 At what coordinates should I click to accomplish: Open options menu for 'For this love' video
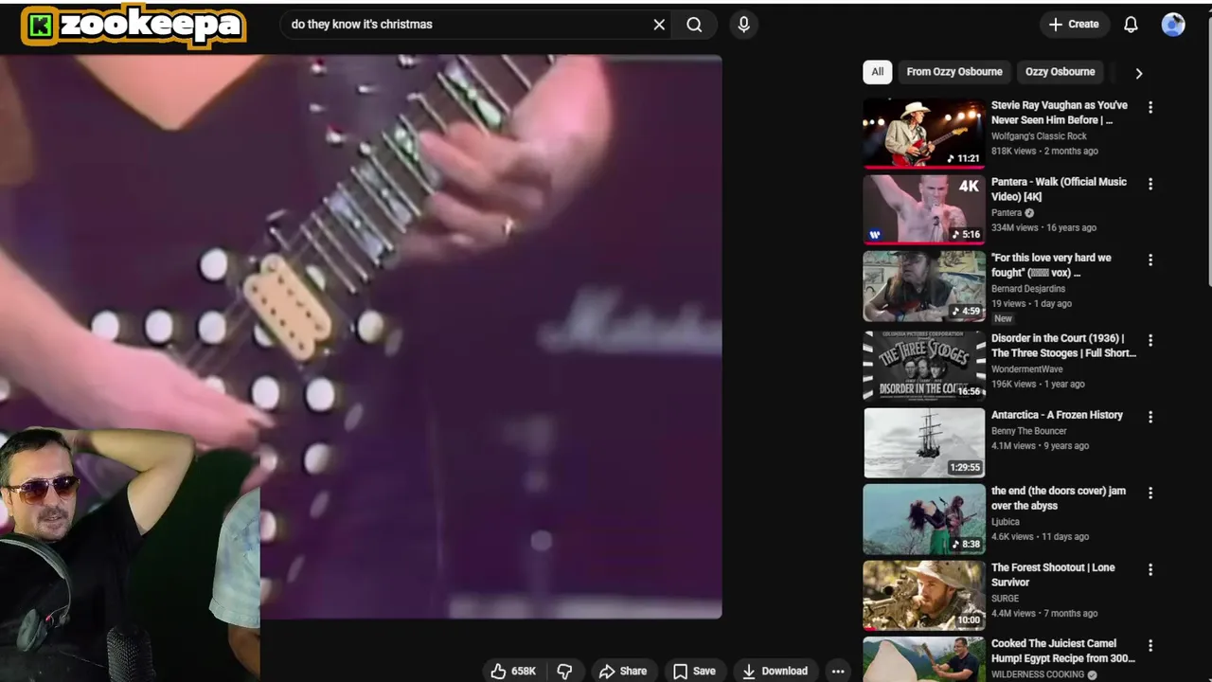pyautogui.click(x=1150, y=260)
